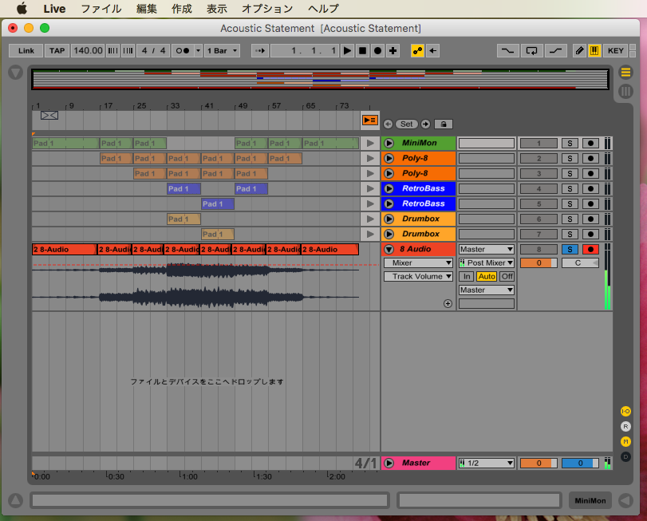Solo track 4 RetroBass
647x521 pixels.
pos(570,188)
